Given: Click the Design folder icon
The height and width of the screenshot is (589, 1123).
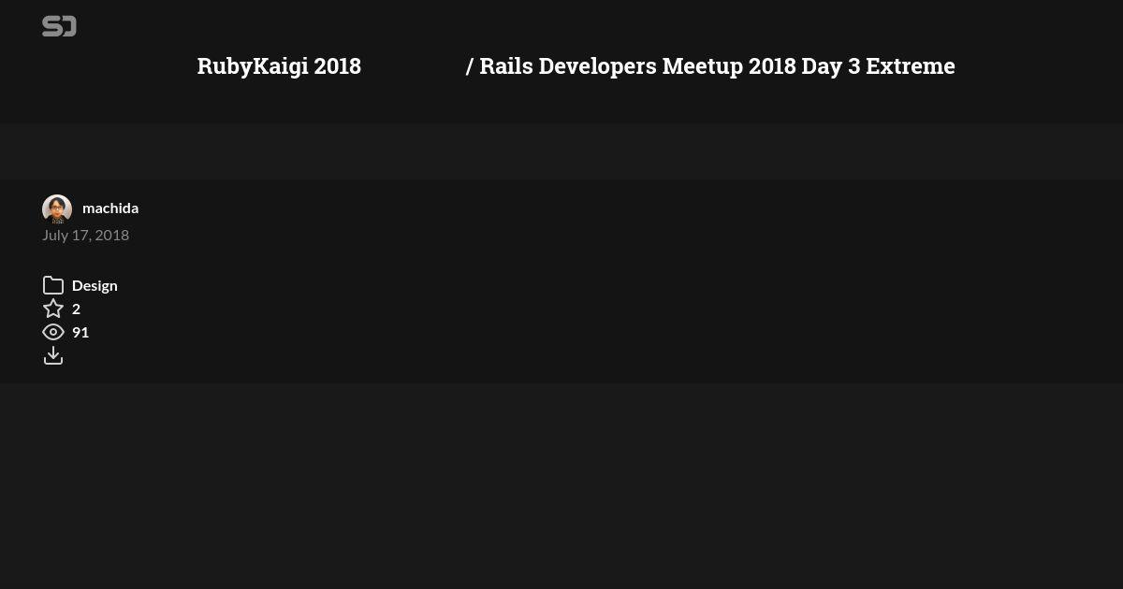Looking at the screenshot, I should pyautogui.click(x=53, y=285).
